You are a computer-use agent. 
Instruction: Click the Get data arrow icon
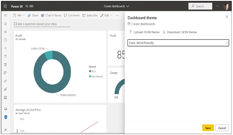pyautogui.click(x=5, y=130)
